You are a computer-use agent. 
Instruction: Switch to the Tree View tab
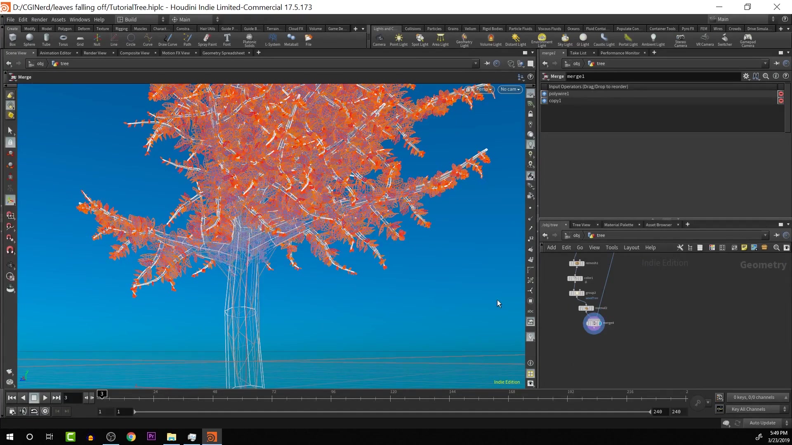582,225
